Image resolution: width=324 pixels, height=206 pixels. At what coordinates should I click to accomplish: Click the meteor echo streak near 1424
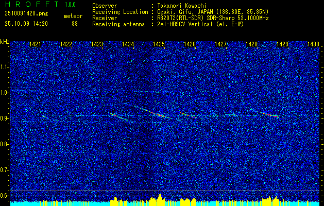pyautogui.click(x=122, y=117)
